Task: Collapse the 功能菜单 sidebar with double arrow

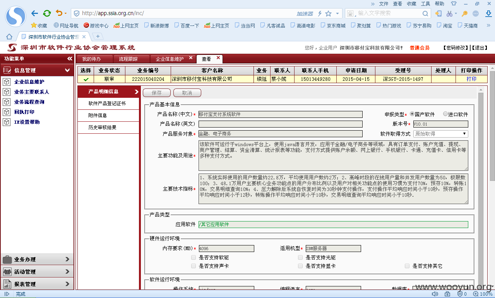Action: (x=70, y=59)
